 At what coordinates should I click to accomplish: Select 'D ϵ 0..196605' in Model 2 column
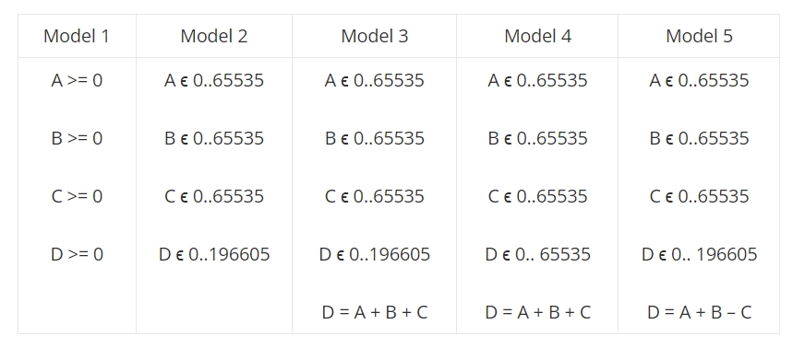pos(214,254)
